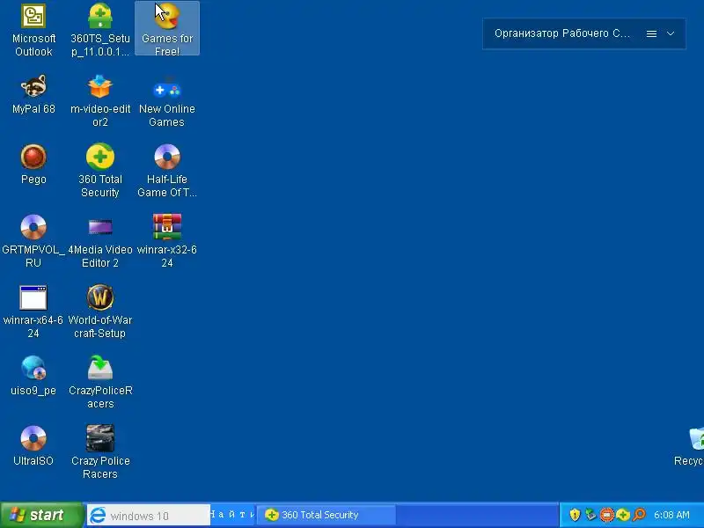Click the Найти search button on taskbar
The height and width of the screenshot is (528, 704).
(x=232, y=515)
